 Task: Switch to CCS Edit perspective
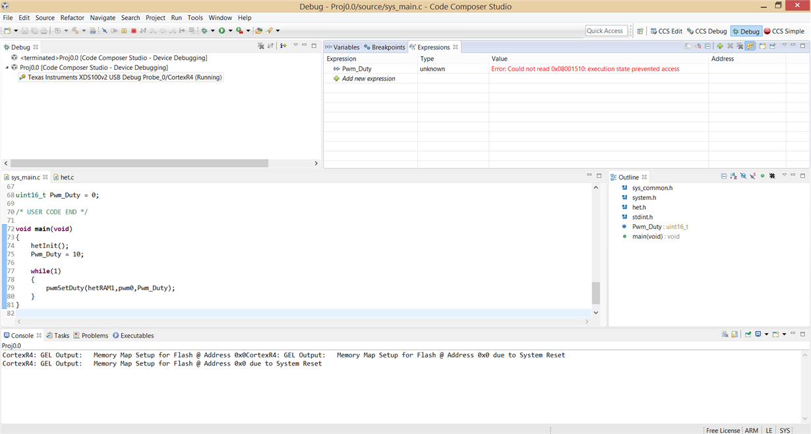[x=667, y=31]
